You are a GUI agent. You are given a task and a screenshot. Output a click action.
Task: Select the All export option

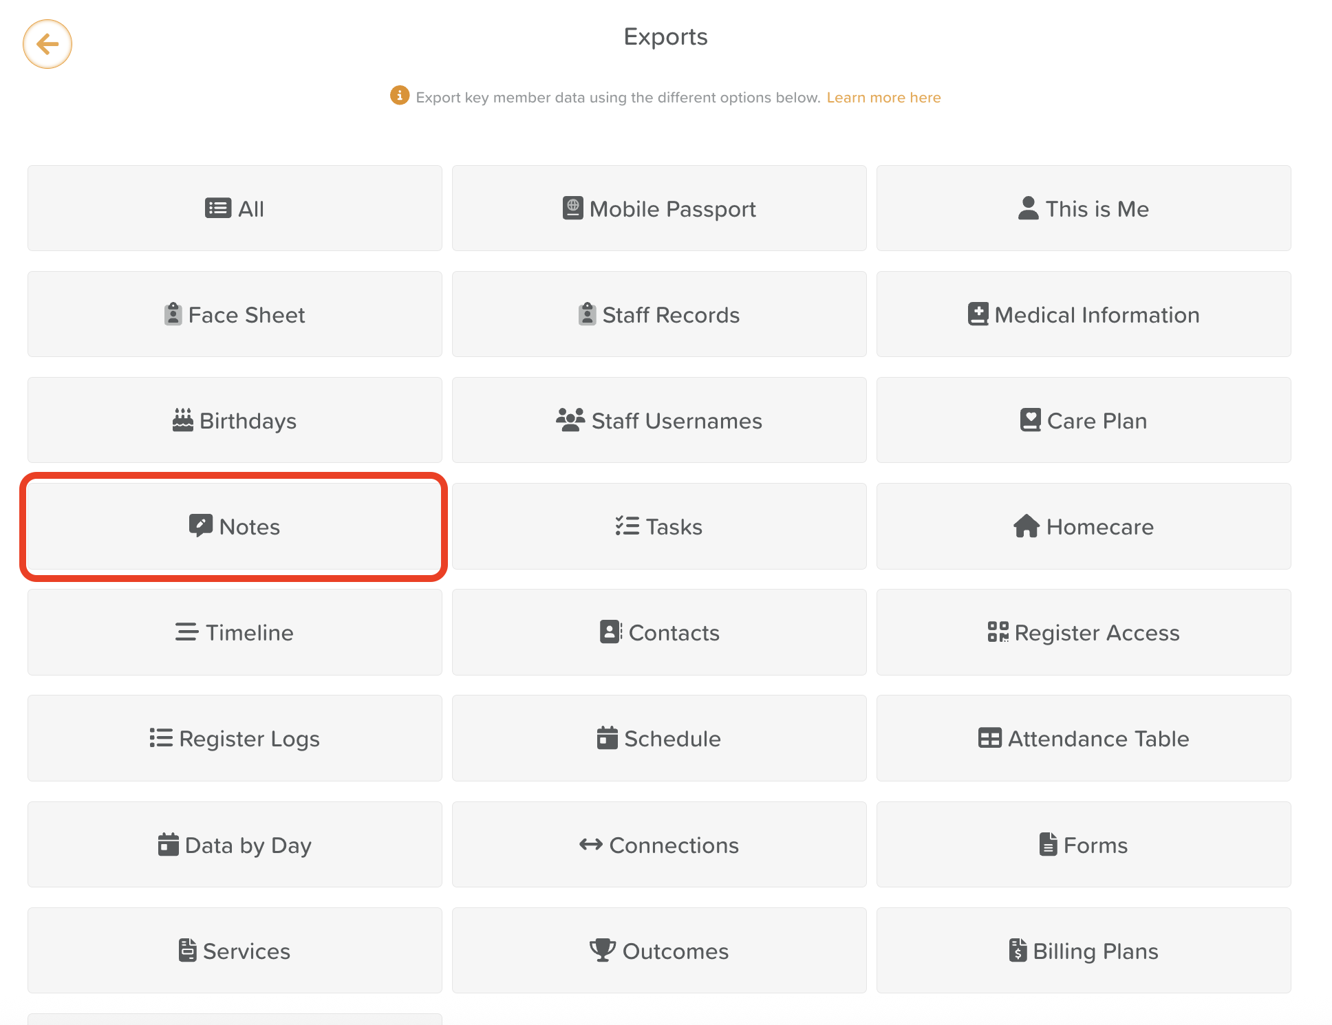click(235, 208)
